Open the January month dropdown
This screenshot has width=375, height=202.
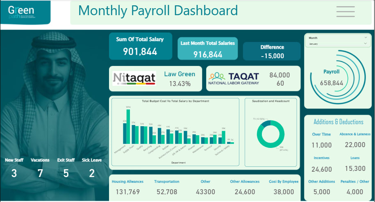[x=338, y=43]
